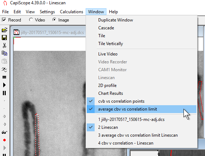Click the save floppy disk icon
Viewport: 205px width, 156px height.
[4, 38]
